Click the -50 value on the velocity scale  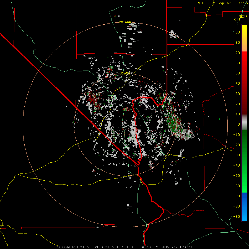click(237, 176)
